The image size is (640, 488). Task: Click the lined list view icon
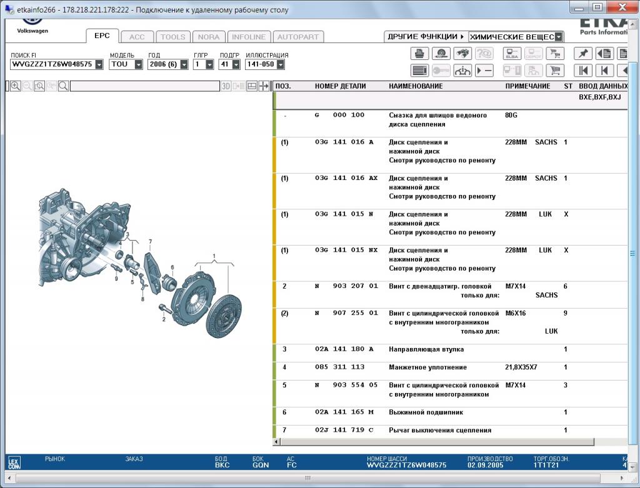point(419,71)
